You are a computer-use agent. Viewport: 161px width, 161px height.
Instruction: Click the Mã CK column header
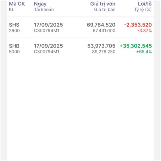tap(17, 4)
